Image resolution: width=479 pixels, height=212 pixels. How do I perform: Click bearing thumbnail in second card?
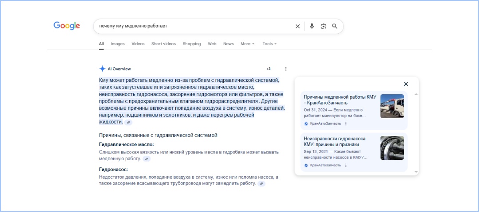(x=392, y=148)
